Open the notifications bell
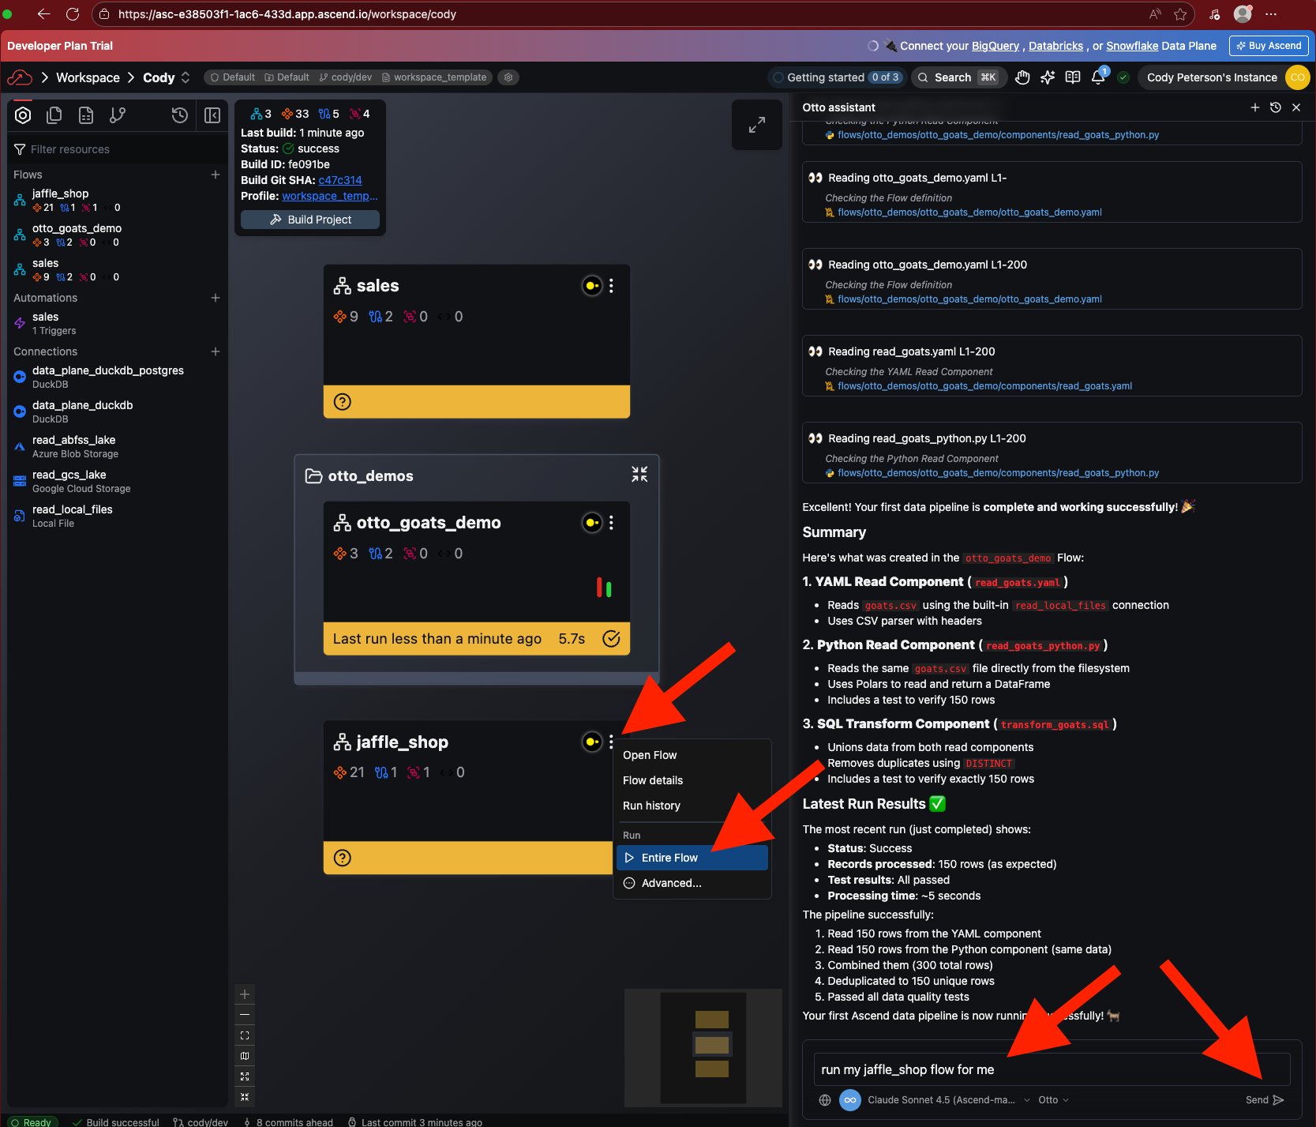The height and width of the screenshot is (1127, 1316). [1098, 77]
